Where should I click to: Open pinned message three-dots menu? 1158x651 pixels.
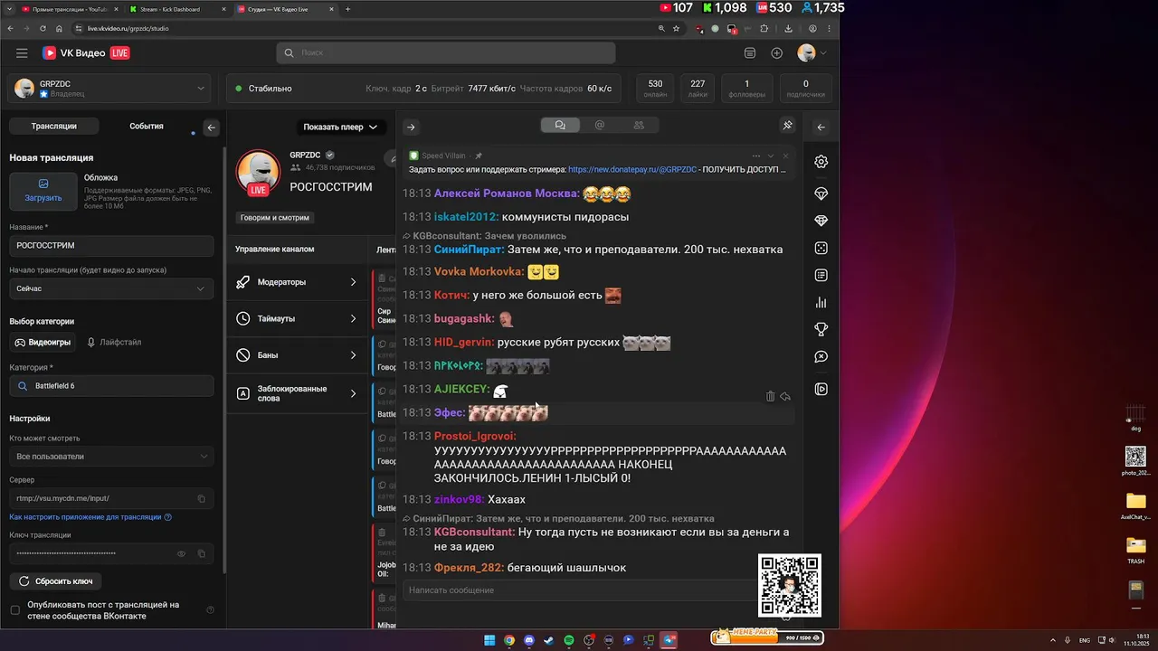[x=756, y=156]
